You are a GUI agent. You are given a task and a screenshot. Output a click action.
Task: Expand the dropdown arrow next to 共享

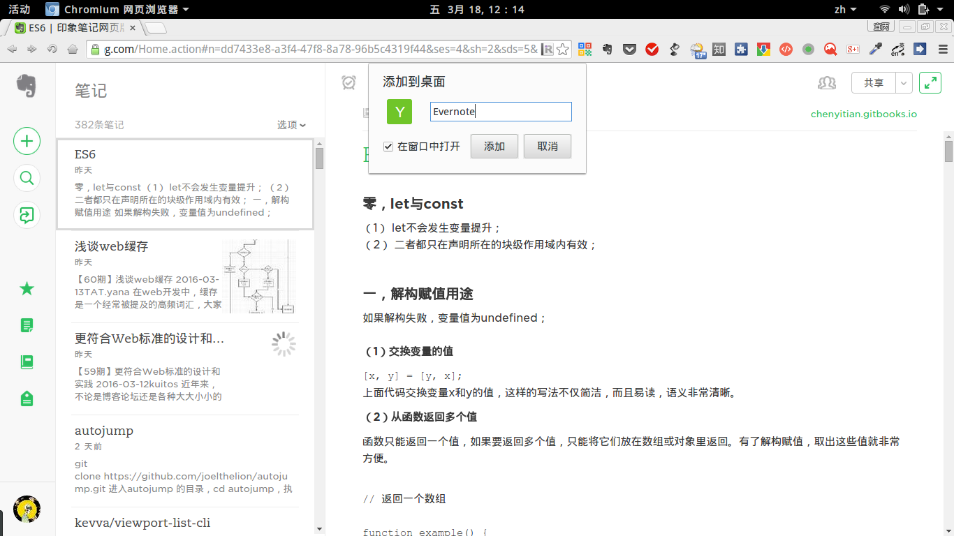pos(904,83)
